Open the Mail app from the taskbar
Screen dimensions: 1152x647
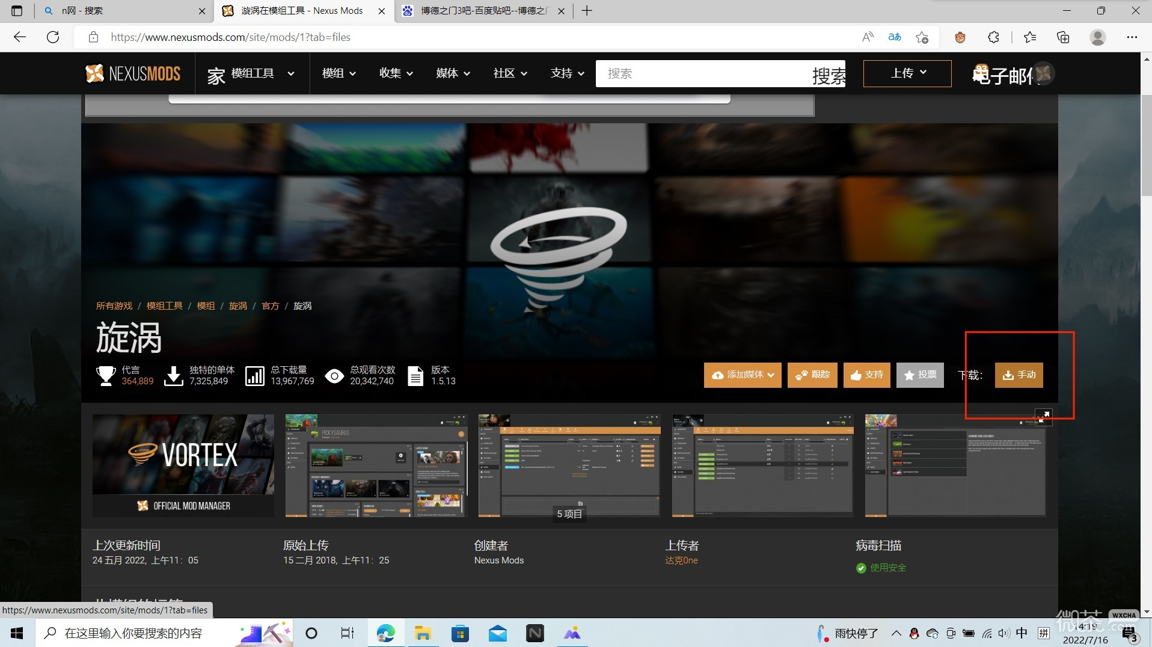(497, 633)
